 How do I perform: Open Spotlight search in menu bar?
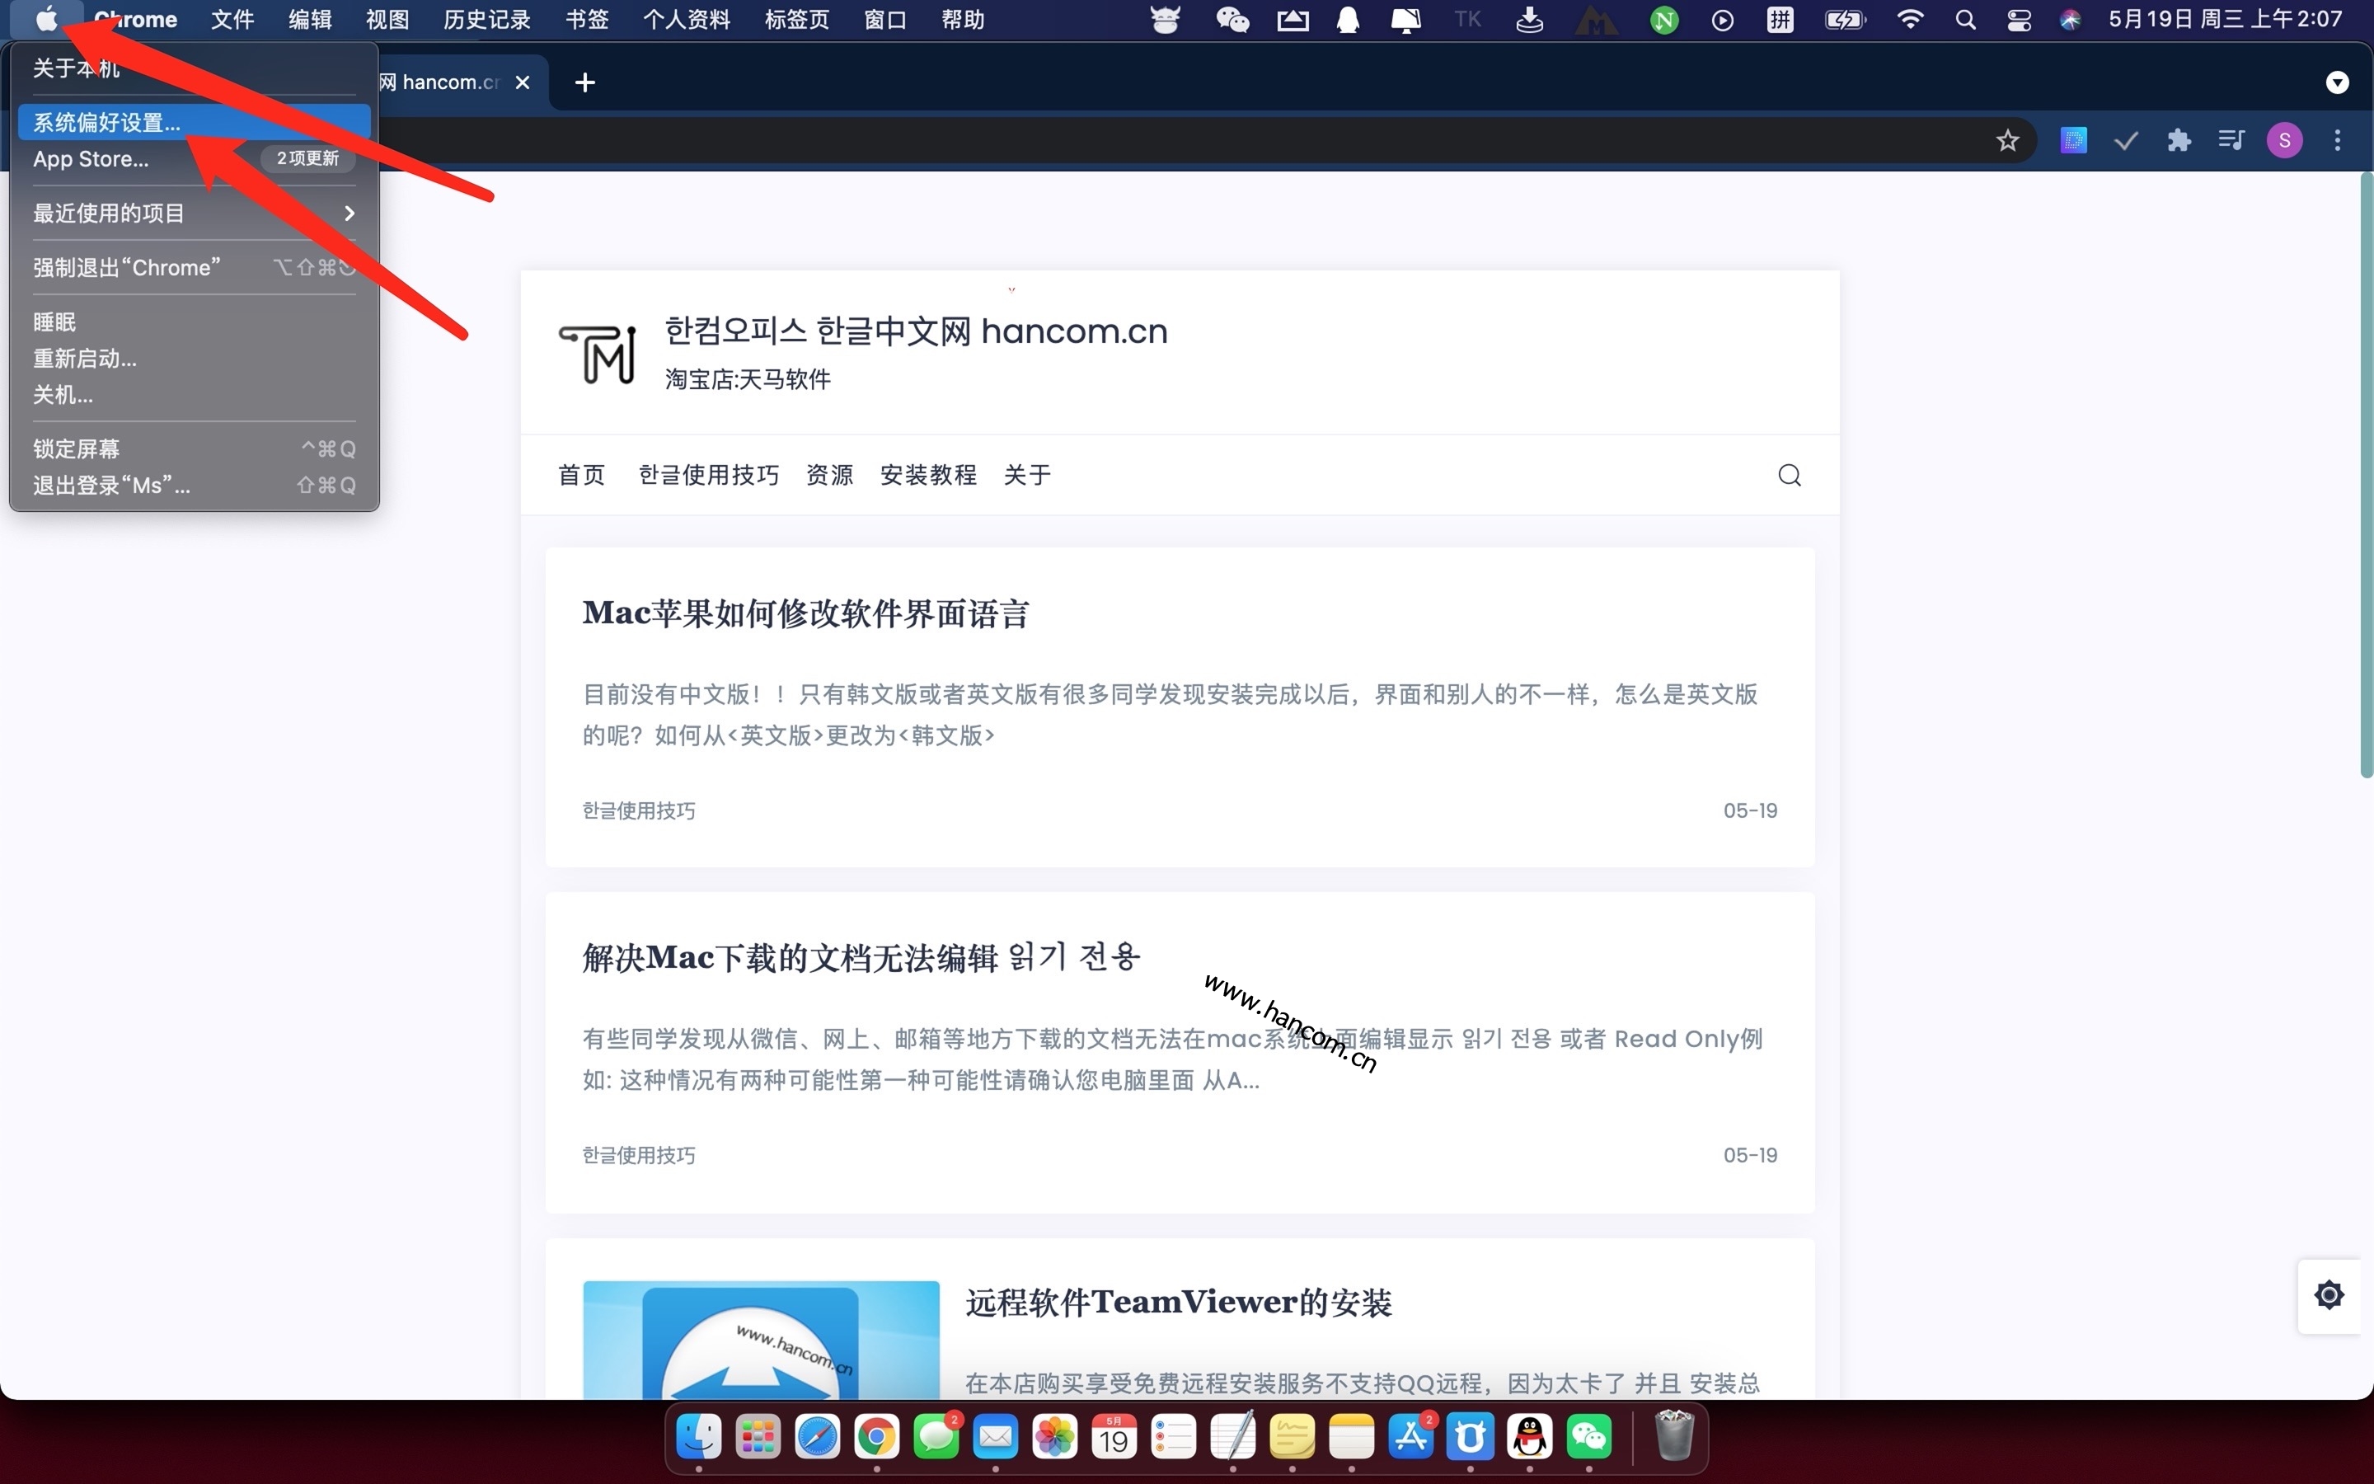pyautogui.click(x=1965, y=20)
